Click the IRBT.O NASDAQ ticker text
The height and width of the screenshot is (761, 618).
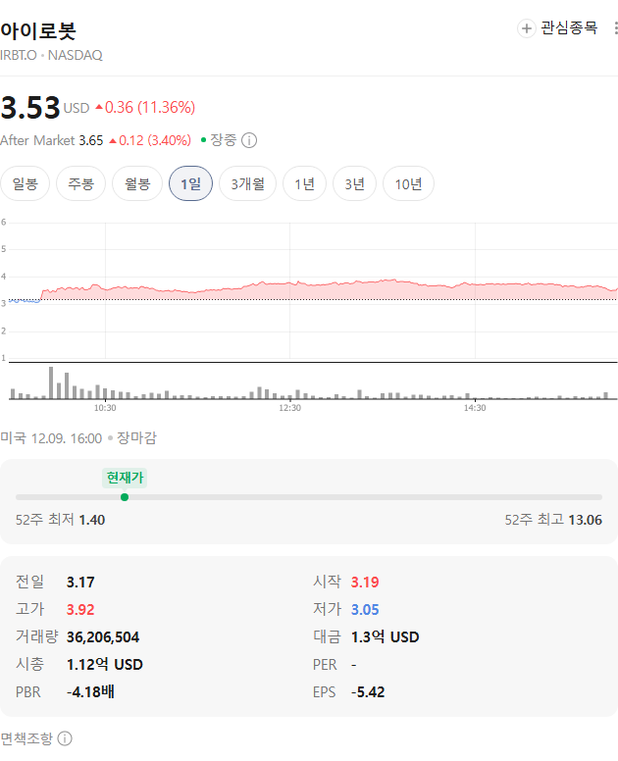click(51, 55)
